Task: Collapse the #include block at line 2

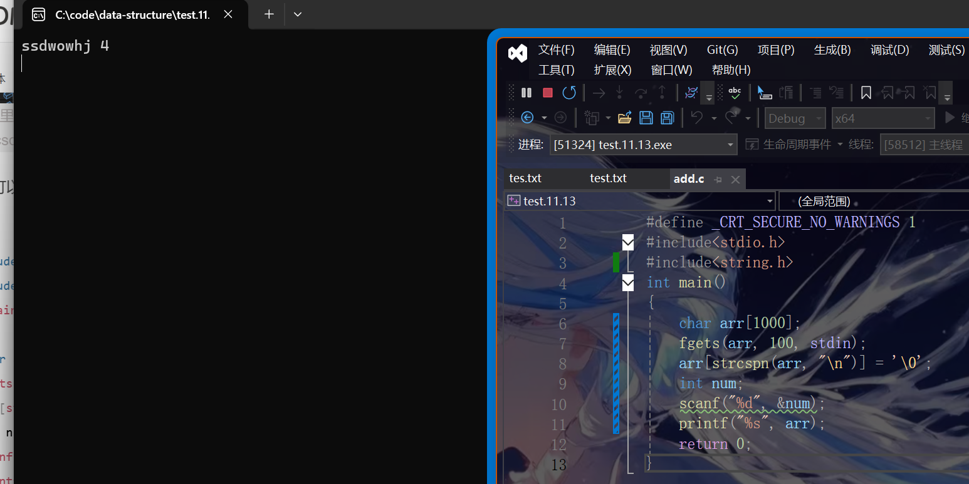Action: (628, 242)
